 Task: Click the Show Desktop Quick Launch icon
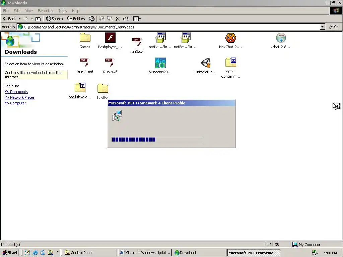tap(27, 253)
